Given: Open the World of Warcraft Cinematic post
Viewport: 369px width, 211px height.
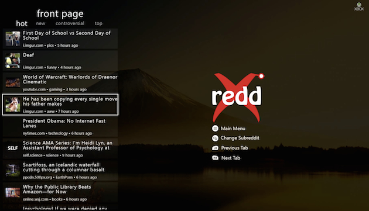Looking at the screenshot, I should tap(60, 83).
